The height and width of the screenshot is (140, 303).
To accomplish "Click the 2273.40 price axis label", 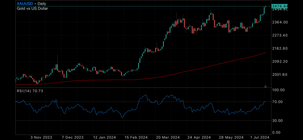I will (x=280, y=36).
